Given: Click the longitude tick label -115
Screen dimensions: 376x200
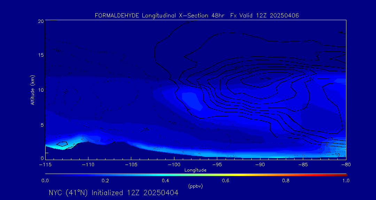Looking at the screenshot, I should click(x=45, y=165).
